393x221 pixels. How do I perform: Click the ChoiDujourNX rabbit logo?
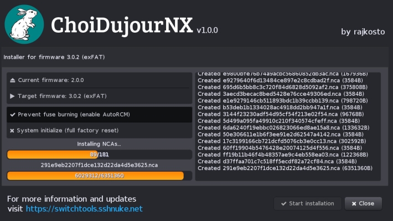point(24,24)
